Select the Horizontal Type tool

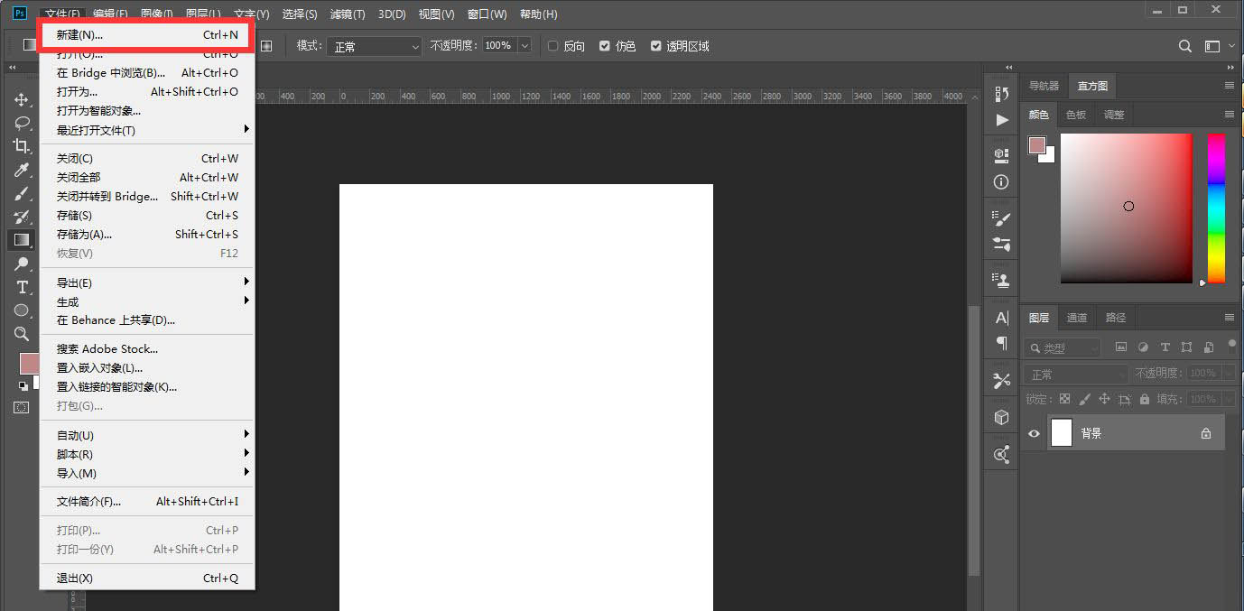pyautogui.click(x=22, y=287)
